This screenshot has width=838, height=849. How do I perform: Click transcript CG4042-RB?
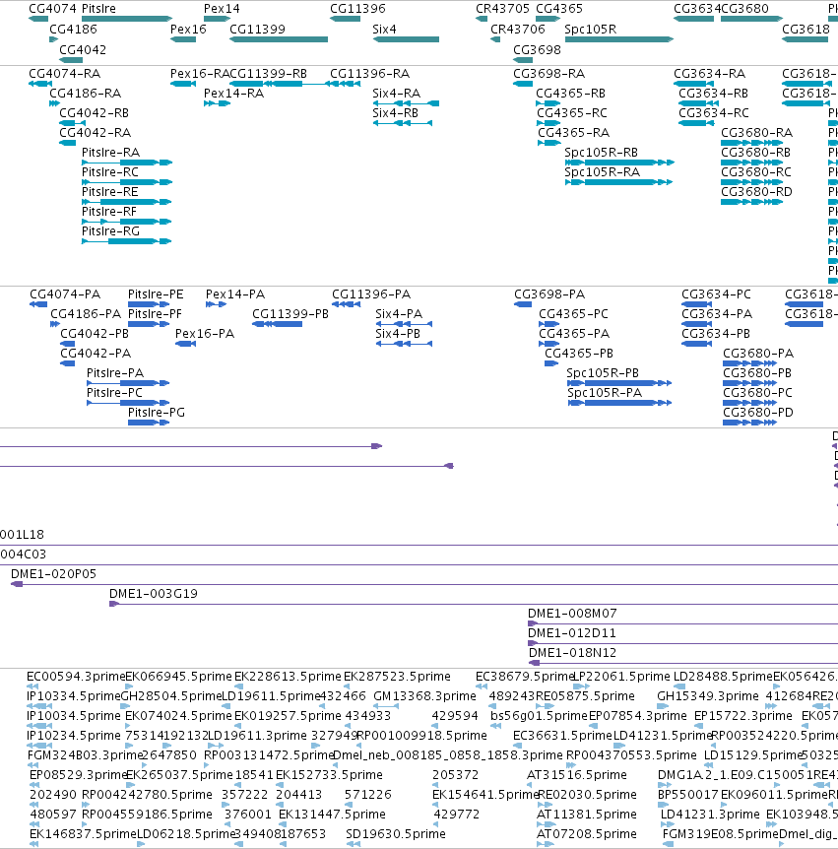click(73, 123)
